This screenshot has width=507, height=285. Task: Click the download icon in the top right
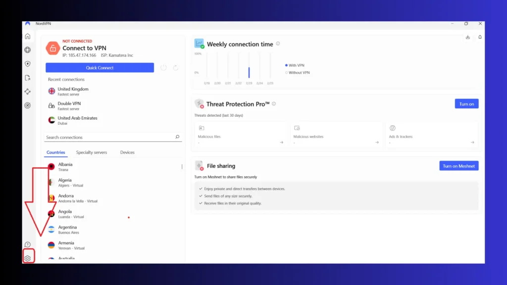click(x=467, y=37)
